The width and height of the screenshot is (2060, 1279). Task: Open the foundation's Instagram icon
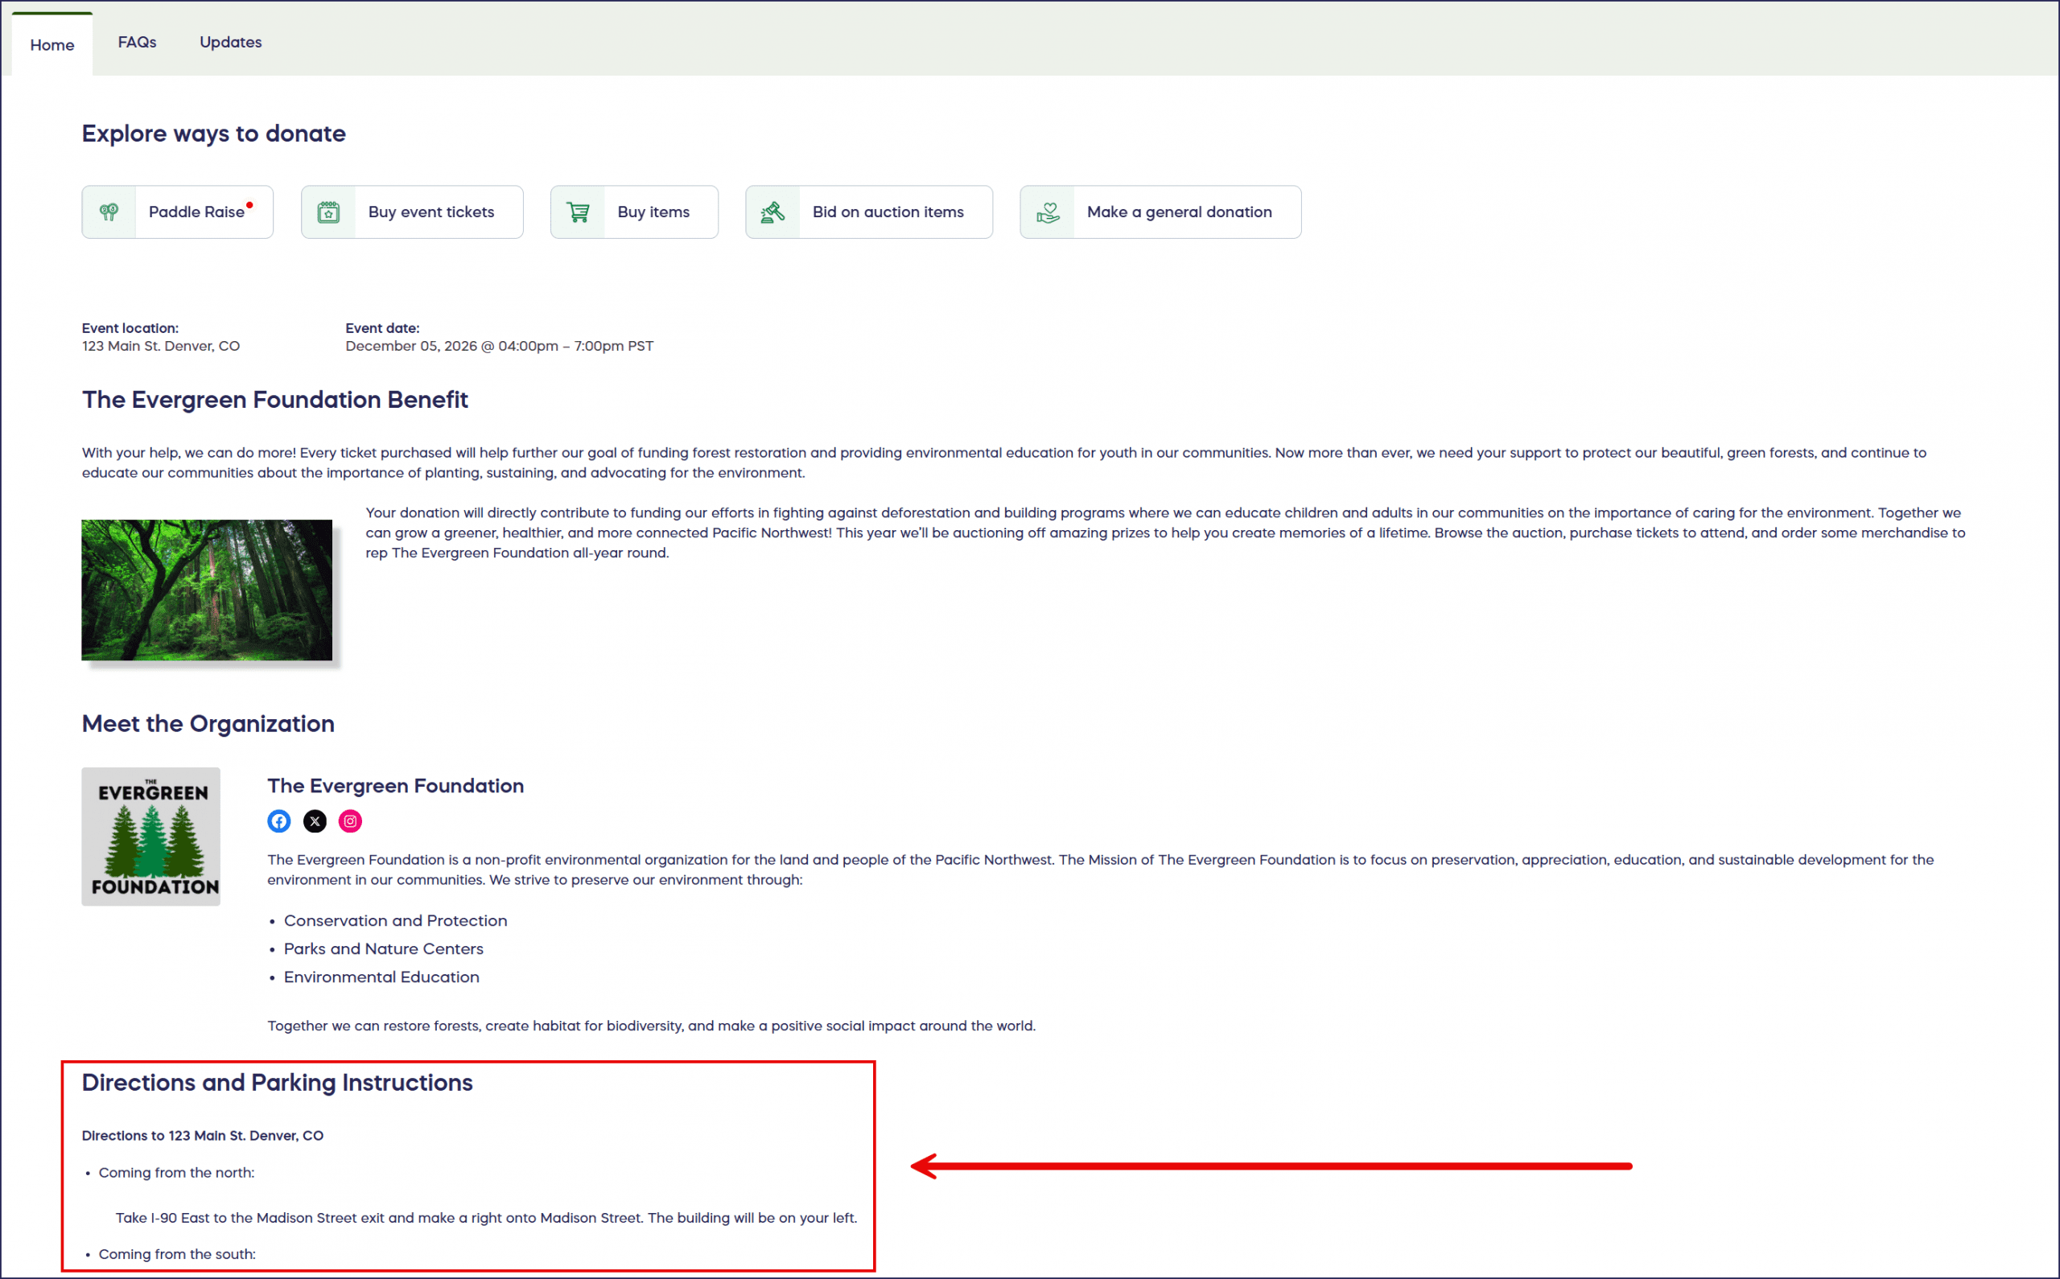[x=350, y=820]
